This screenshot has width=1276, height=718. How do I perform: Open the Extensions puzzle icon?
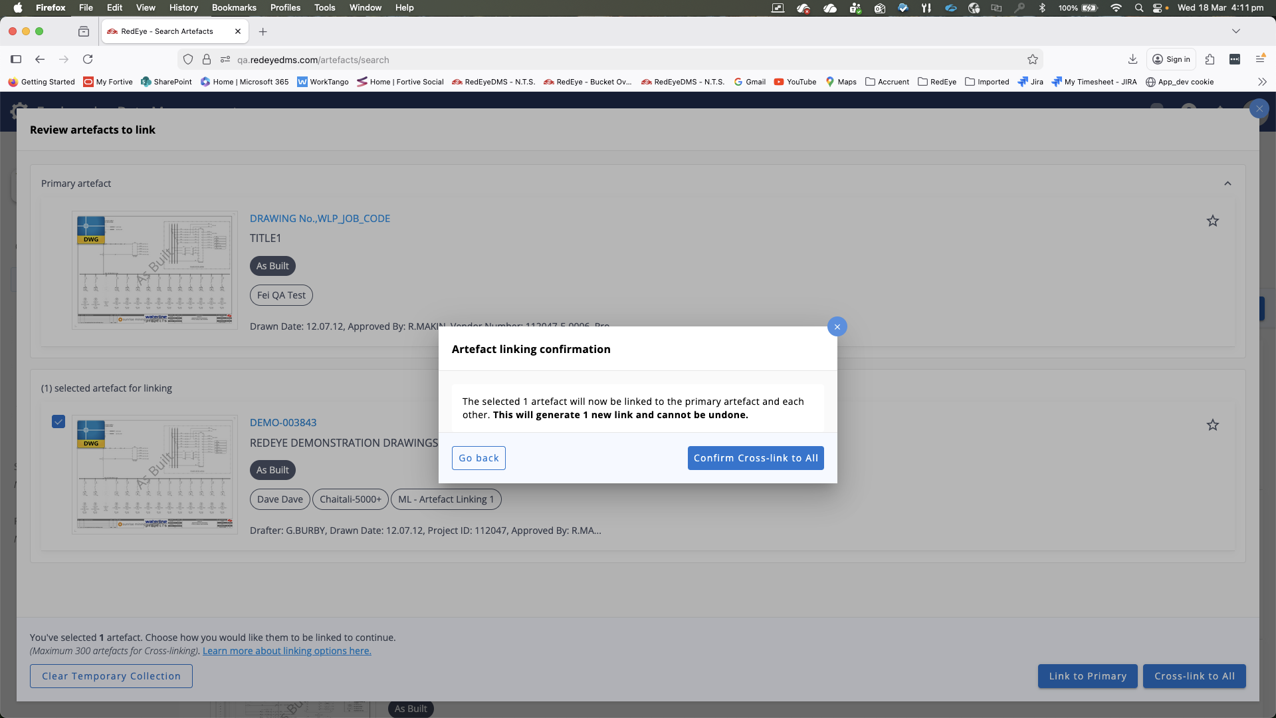coord(1210,59)
